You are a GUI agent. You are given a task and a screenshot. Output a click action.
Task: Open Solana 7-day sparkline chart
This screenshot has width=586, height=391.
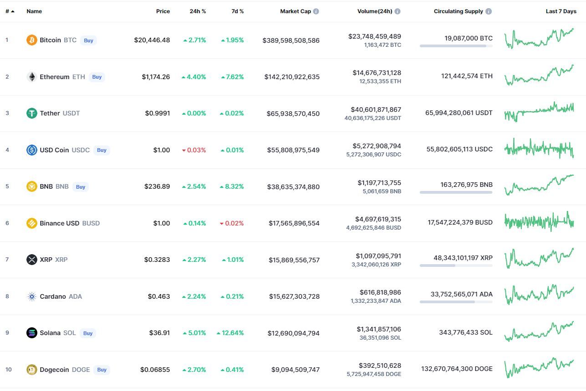[539, 331]
